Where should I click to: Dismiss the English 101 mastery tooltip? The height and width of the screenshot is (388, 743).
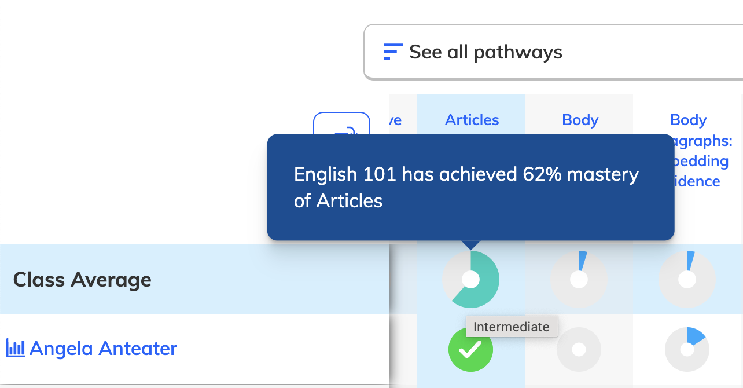pos(470,186)
